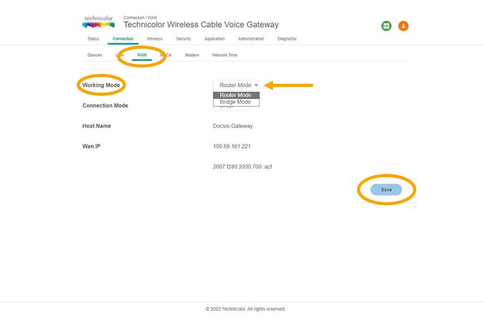Open the Devices subtab
The width and height of the screenshot is (484, 319).
[94, 54]
